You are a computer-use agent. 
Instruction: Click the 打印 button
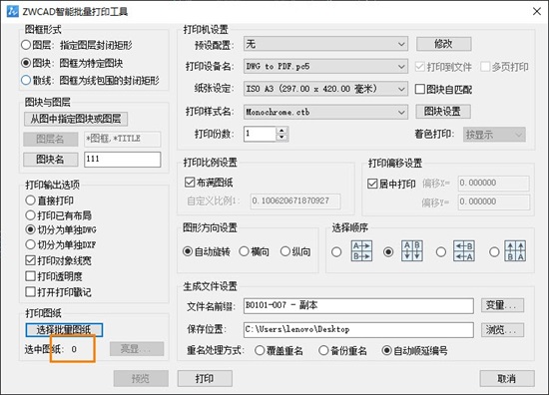205,379
